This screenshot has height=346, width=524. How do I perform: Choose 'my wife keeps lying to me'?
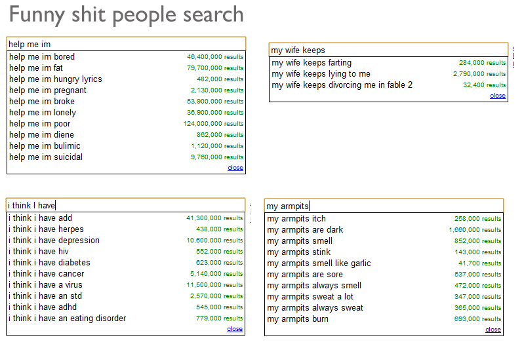tap(321, 74)
